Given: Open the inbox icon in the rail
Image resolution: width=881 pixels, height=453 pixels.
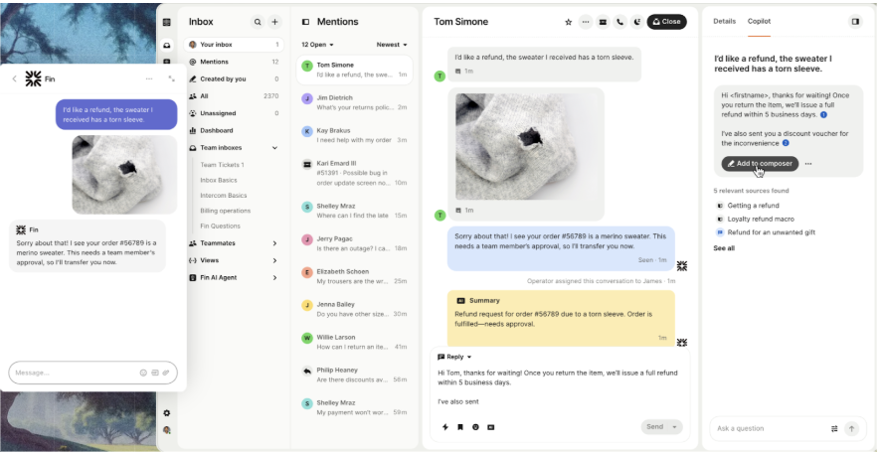Looking at the screenshot, I should coord(167,45).
